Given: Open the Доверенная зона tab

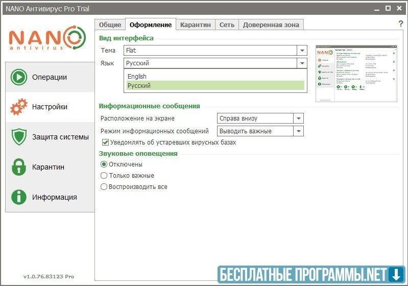Looking at the screenshot, I should click(272, 25).
